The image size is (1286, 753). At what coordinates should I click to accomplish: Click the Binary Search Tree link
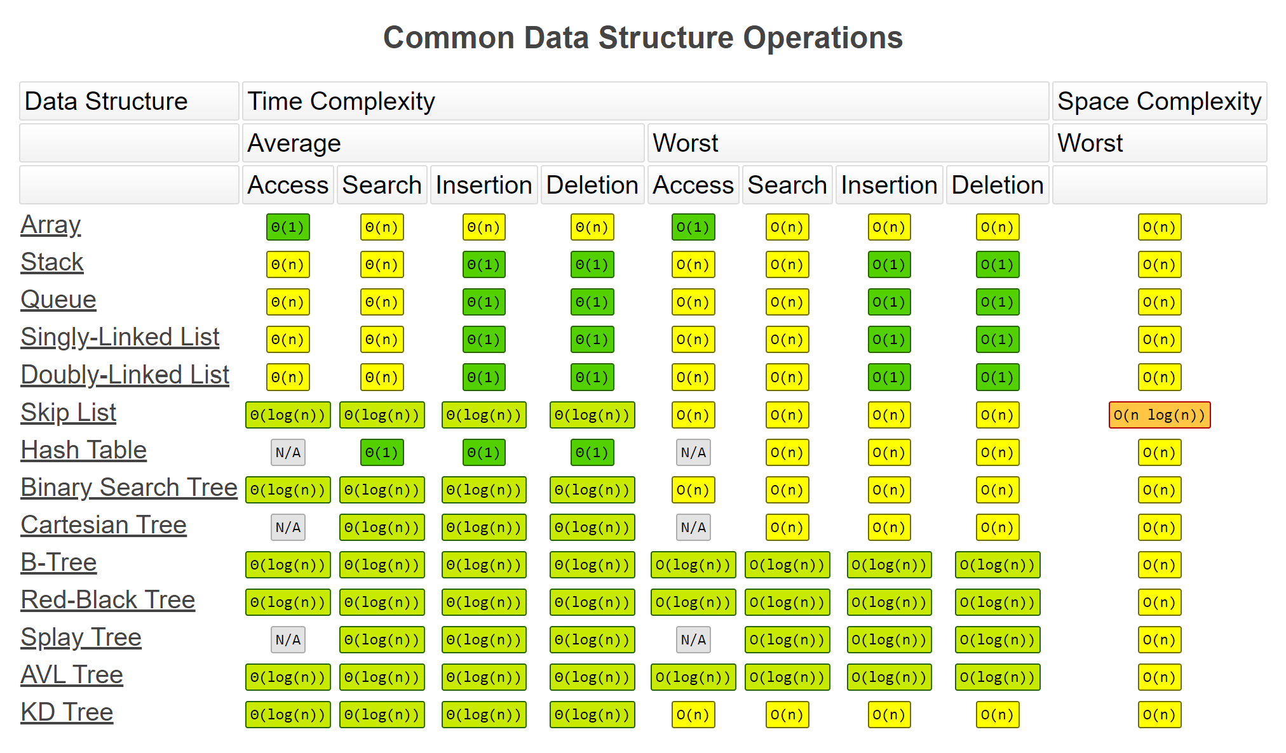129,488
